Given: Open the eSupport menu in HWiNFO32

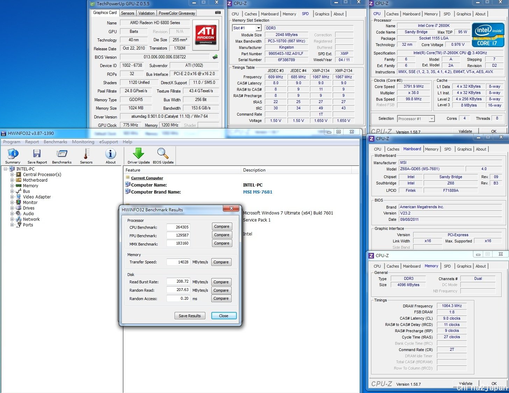Looking at the screenshot, I should pos(108,142).
